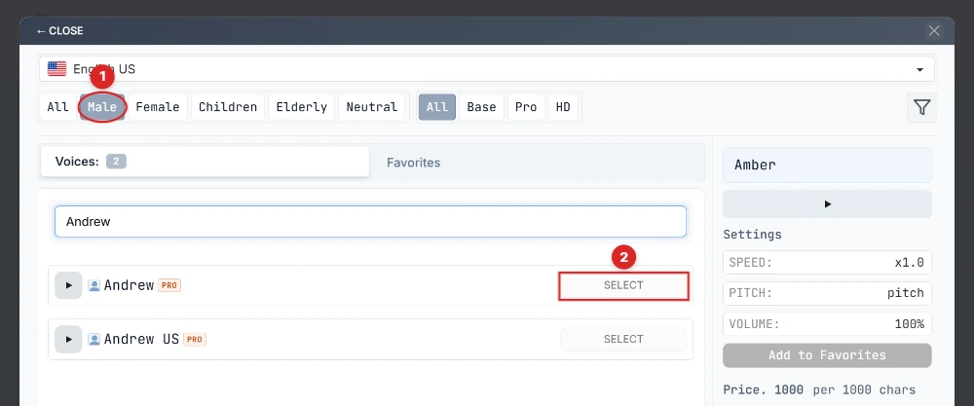Click Add to Favorites button
The image size is (974, 406).
click(827, 355)
